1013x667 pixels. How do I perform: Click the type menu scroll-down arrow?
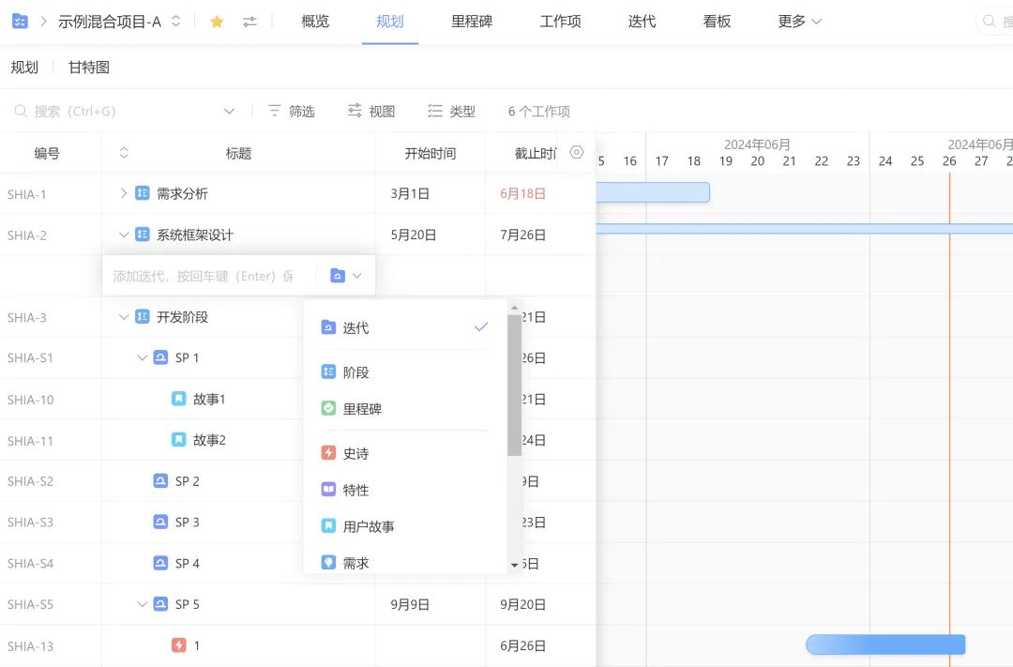click(x=514, y=566)
